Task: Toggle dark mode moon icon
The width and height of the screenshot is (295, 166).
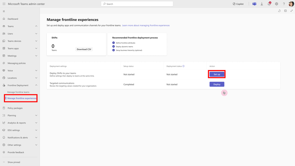Action: (x=279, y=11)
